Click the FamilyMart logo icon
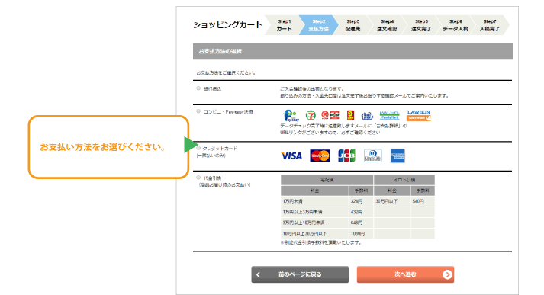 [390, 115]
